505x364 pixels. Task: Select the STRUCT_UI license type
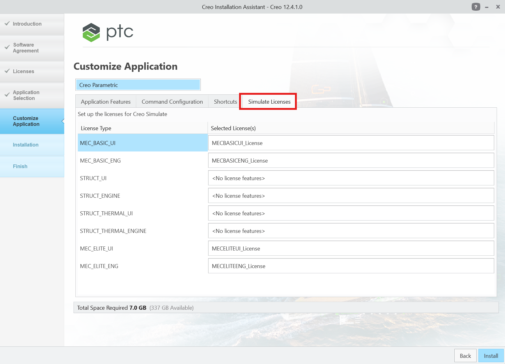coord(143,178)
